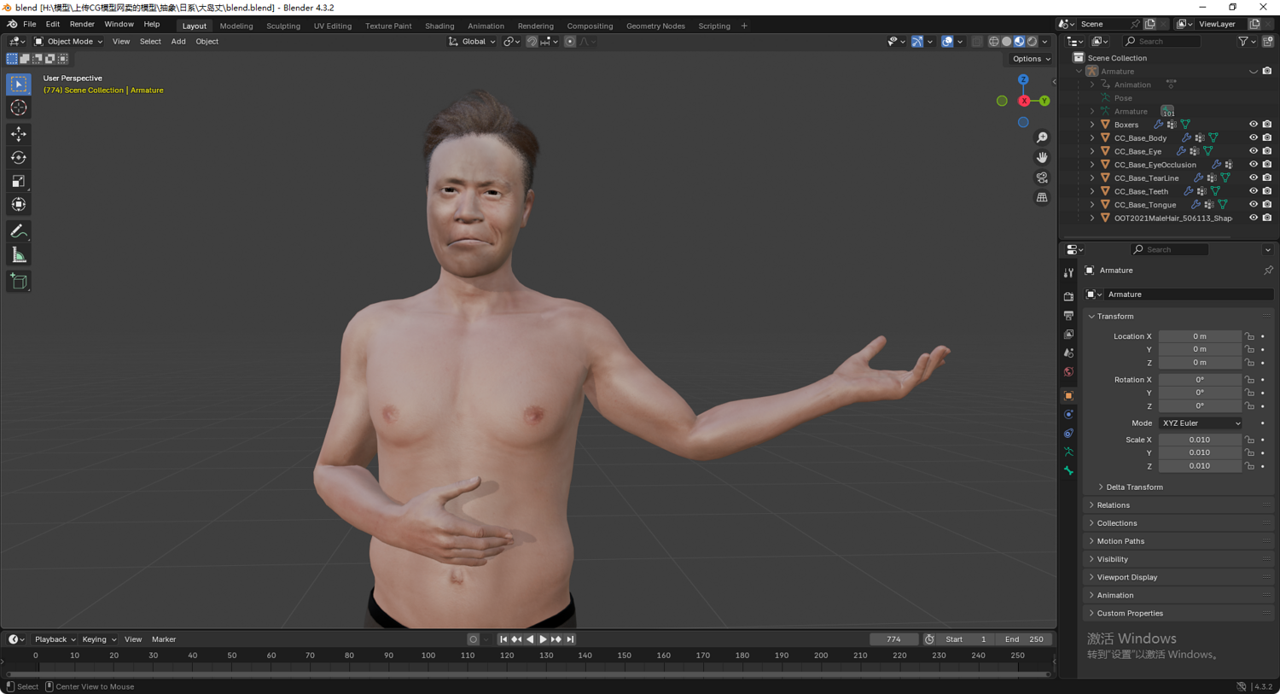The width and height of the screenshot is (1280, 694).
Task: Click the pan view hand icon
Action: coord(1042,157)
